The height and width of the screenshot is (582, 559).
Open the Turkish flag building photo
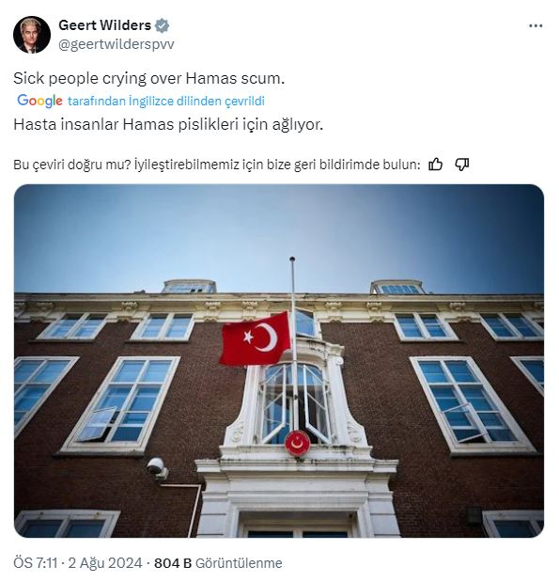click(279, 361)
